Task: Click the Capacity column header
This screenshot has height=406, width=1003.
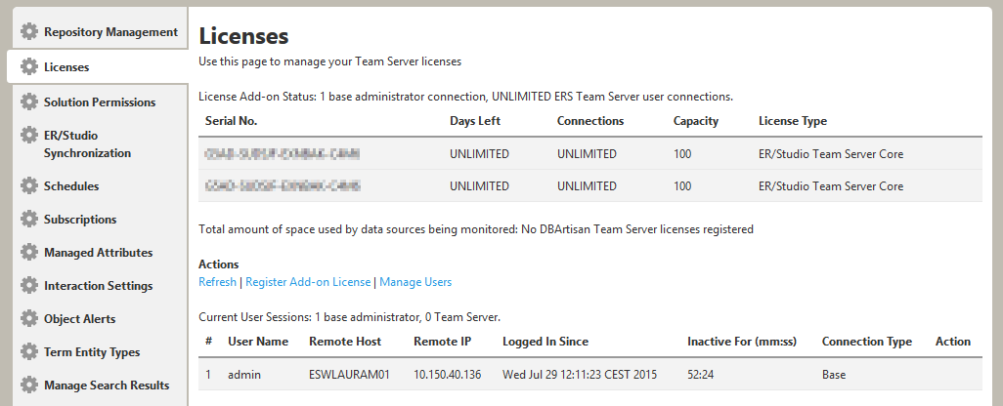Action: pyautogui.click(x=696, y=121)
